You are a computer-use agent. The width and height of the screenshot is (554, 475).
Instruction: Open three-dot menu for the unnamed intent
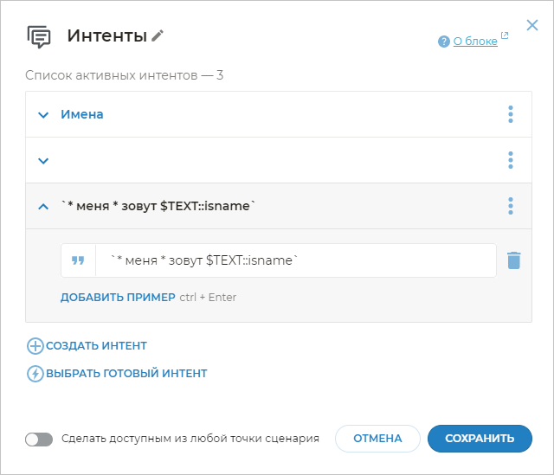pyautogui.click(x=511, y=160)
